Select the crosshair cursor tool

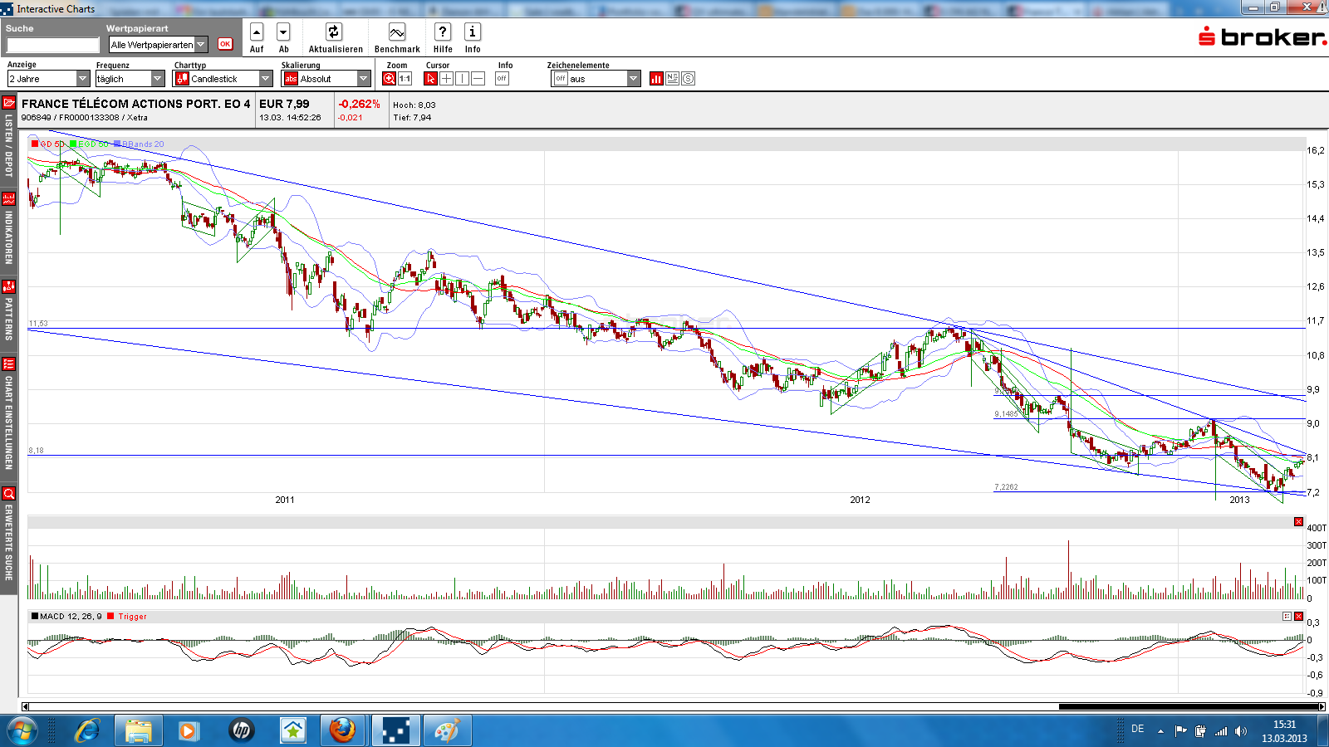pos(446,77)
